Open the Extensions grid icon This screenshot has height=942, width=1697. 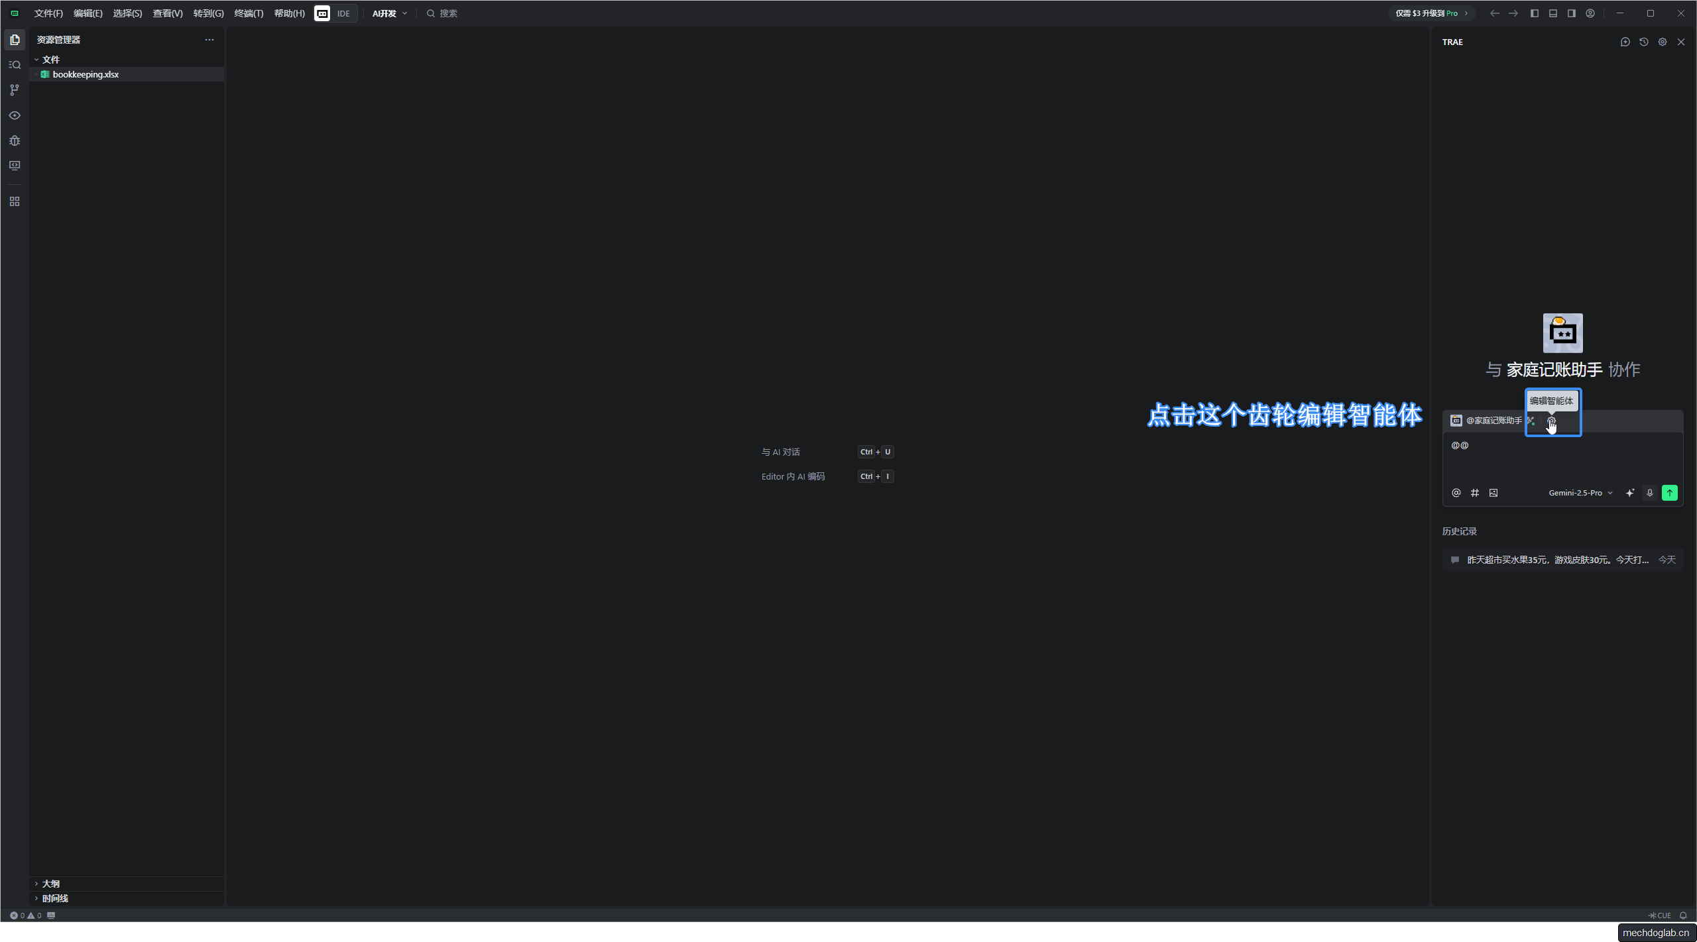(15, 201)
